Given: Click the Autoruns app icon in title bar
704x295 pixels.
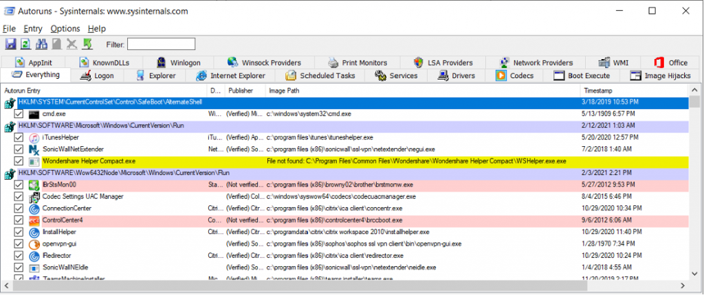Looking at the screenshot, I should pyautogui.click(x=9, y=11).
